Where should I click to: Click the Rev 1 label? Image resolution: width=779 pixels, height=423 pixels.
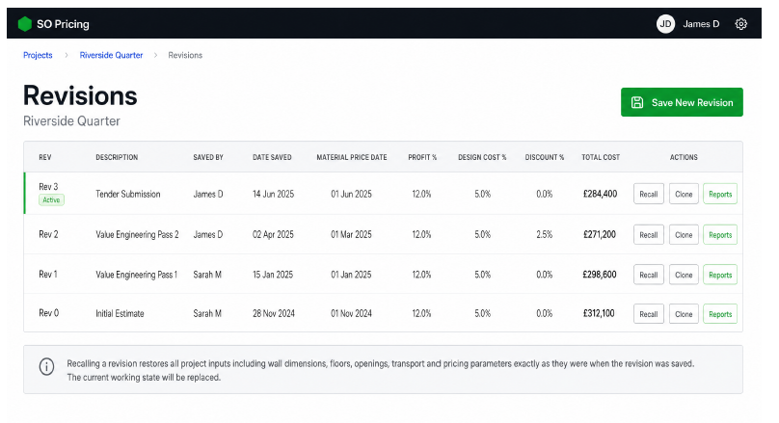47,274
